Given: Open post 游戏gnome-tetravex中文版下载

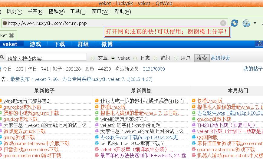Looking at the screenshot, I should pyautogui.click(x=36, y=143).
